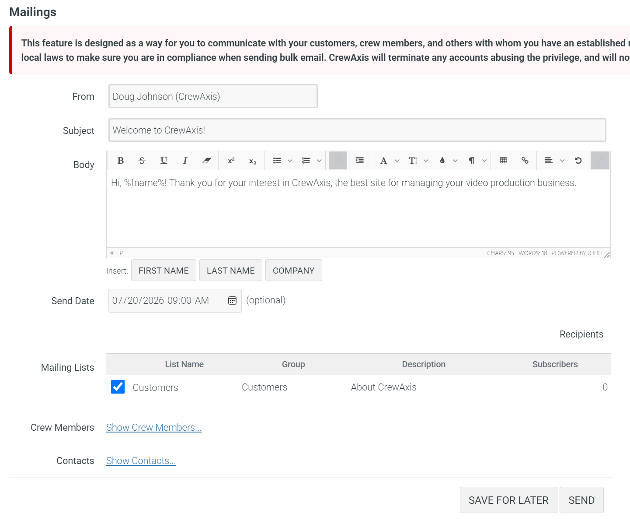The height and width of the screenshot is (524, 630).
Task: Click inside the email body text area
Action: (359, 209)
